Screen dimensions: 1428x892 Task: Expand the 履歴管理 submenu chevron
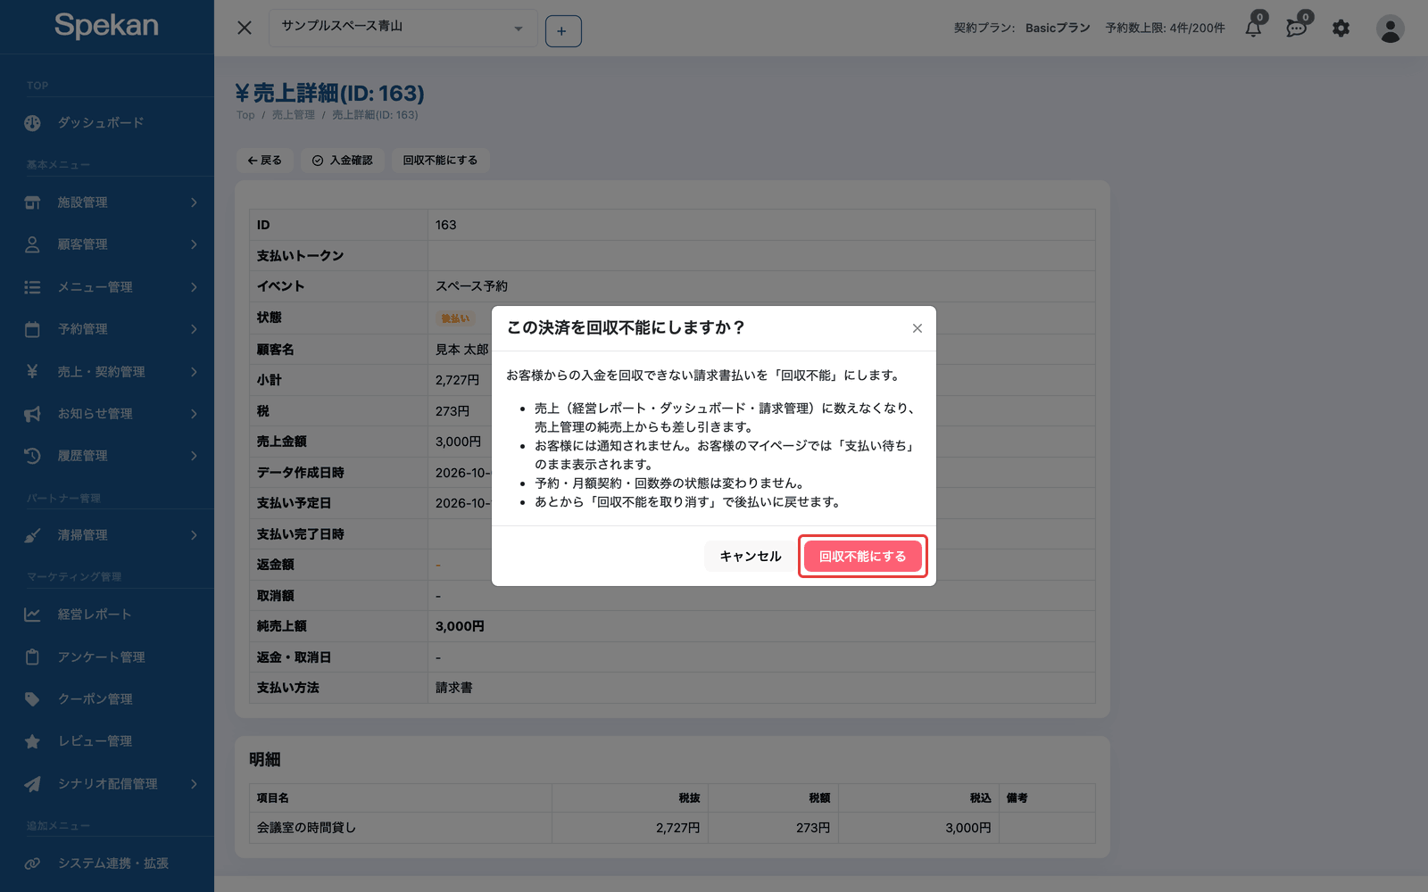coord(194,456)
